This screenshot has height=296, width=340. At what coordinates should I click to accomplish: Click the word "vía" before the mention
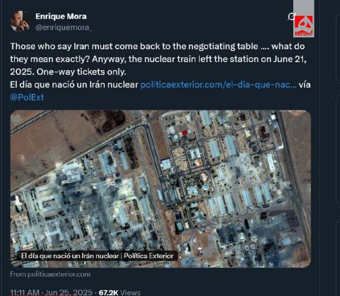pyautogui.click(x=305, y=85)
